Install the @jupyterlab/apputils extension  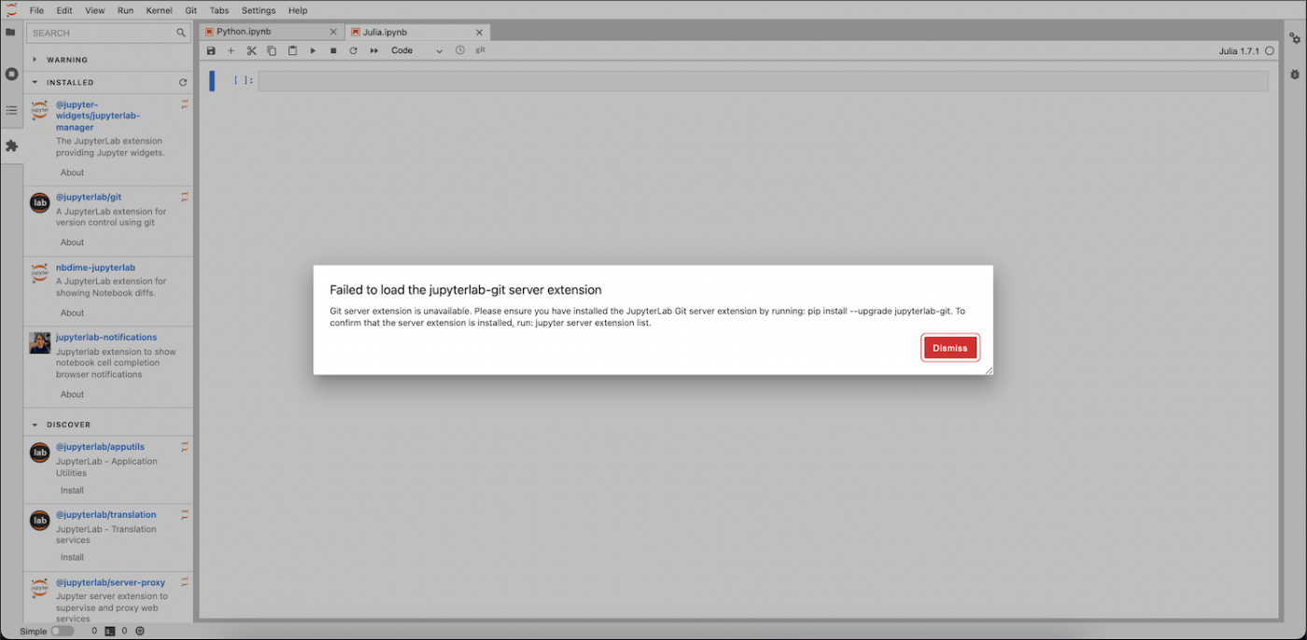click(x=72, y=491)
